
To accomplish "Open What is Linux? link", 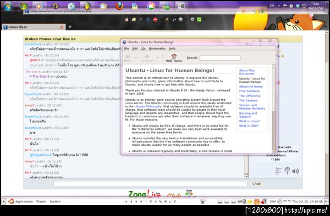I will (249, 121).
